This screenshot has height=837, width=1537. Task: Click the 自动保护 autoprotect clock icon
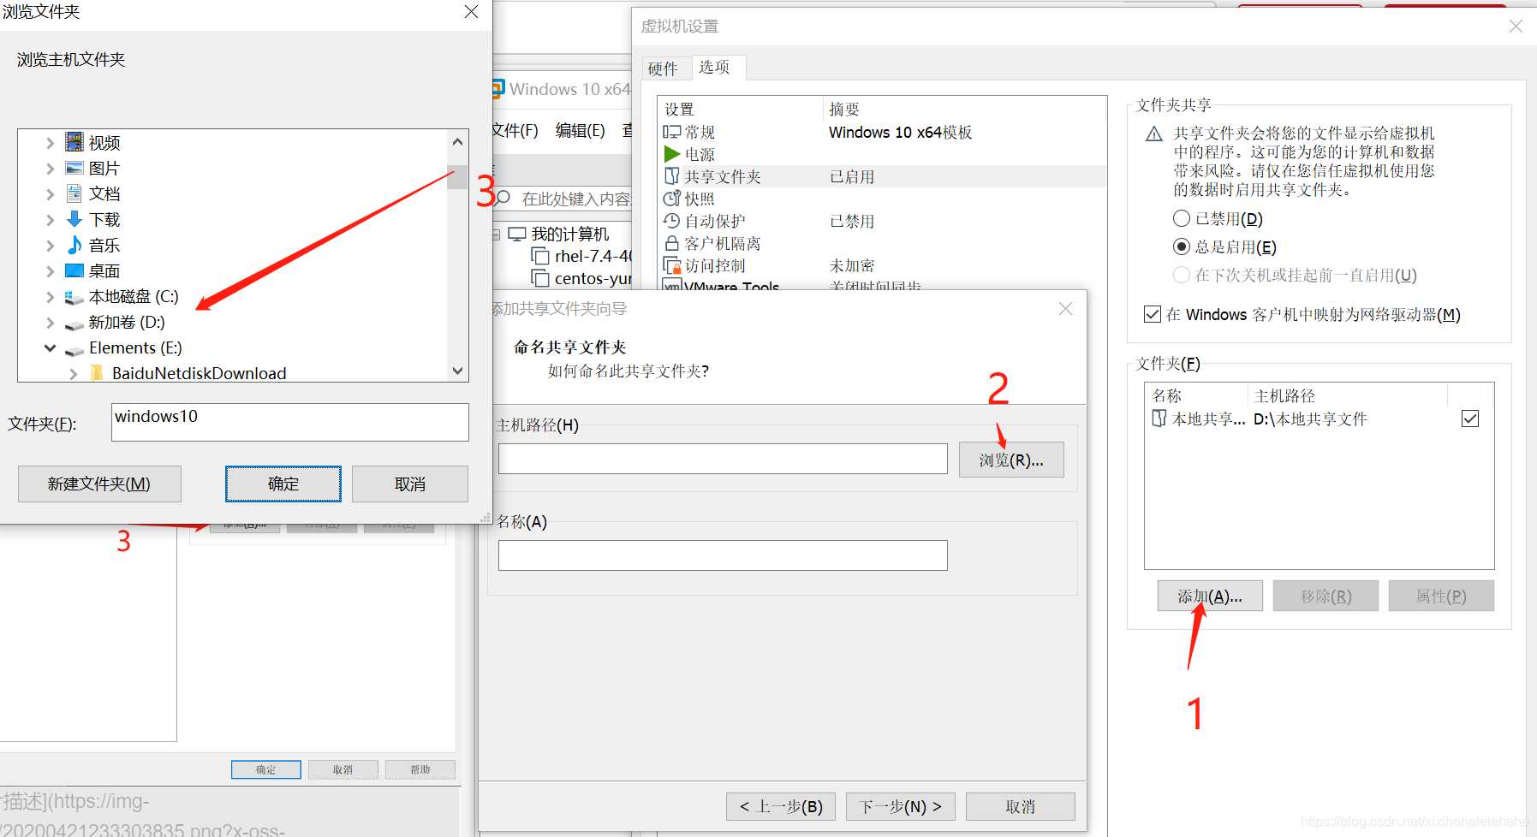(x=672, y=221)
